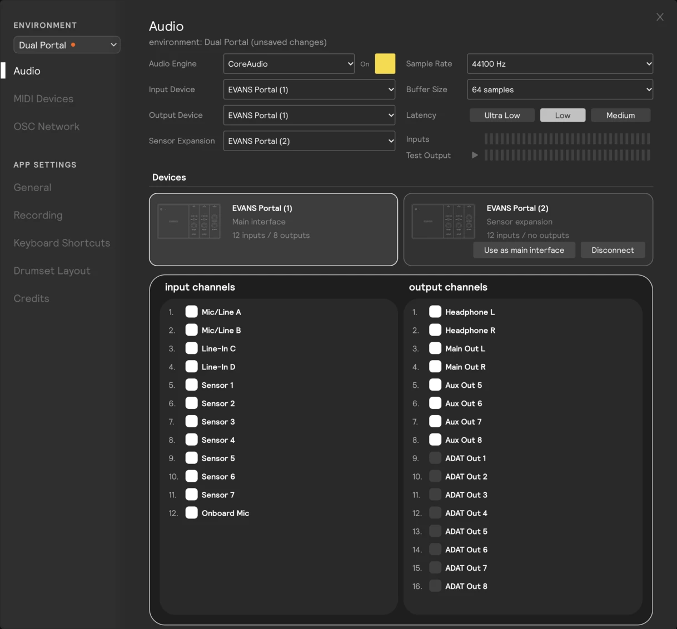The height and width of the screenshot is (629, 677).
Task: Enable ADAT Out 7 output checkbox
Action: point(435,568)
